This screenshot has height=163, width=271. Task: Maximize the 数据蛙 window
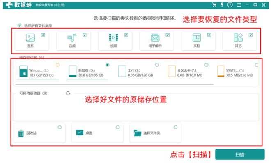[x=255, y=5]
